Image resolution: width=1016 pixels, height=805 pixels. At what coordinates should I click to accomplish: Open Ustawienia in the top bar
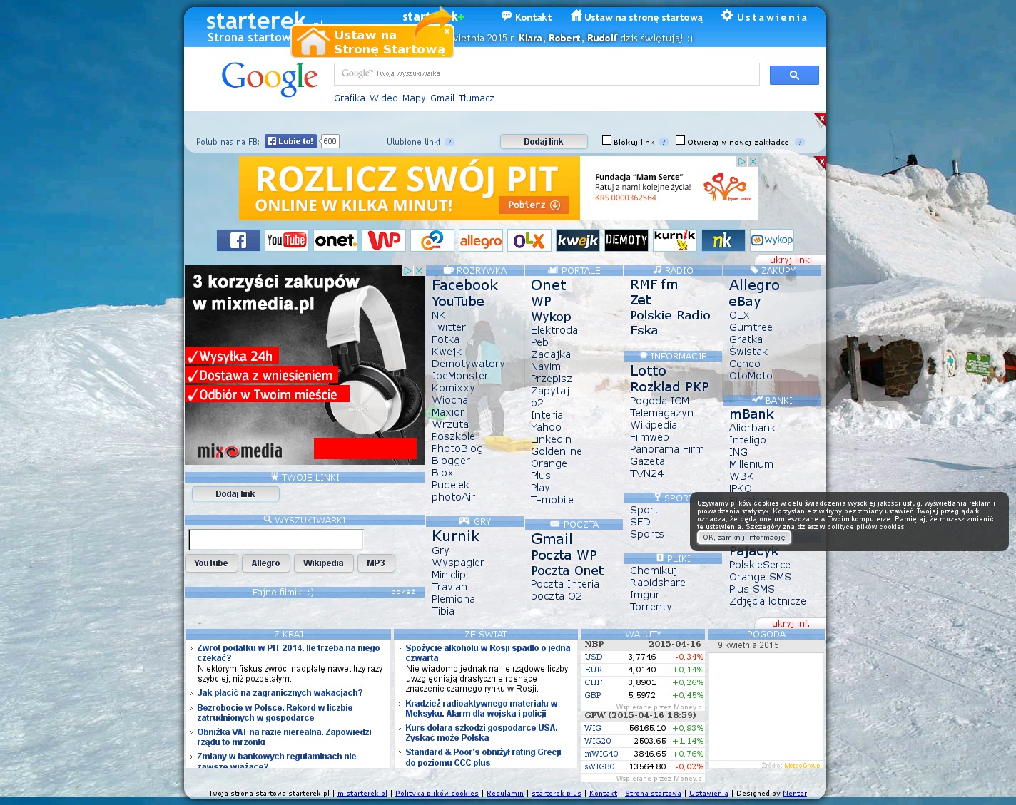pyautogui.click(x=764, y=17)
